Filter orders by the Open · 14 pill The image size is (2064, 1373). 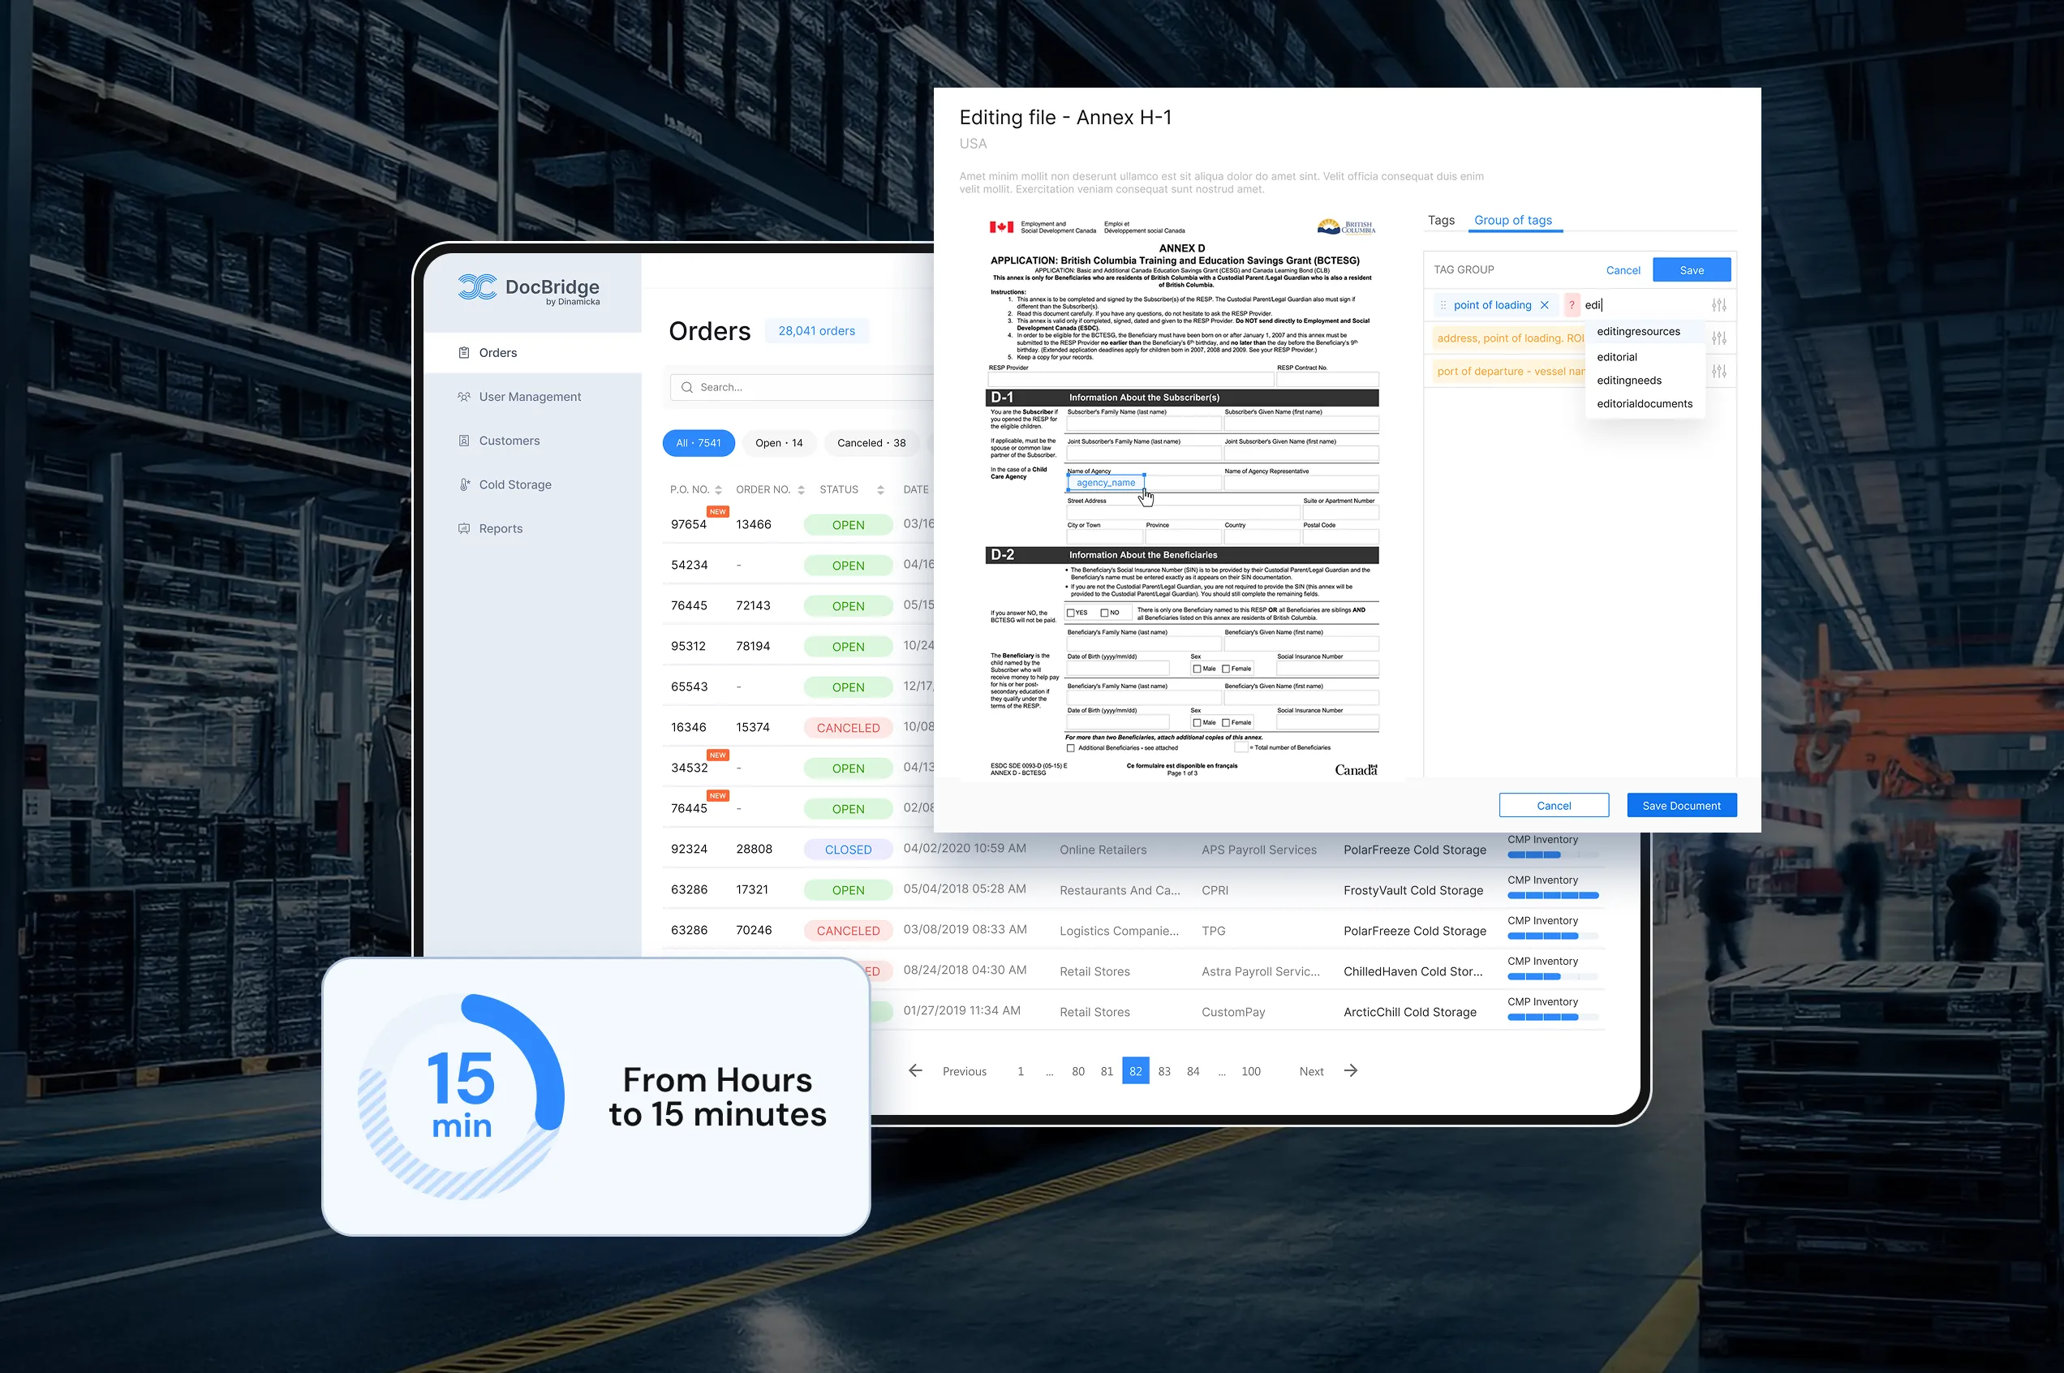pos(778,443)
